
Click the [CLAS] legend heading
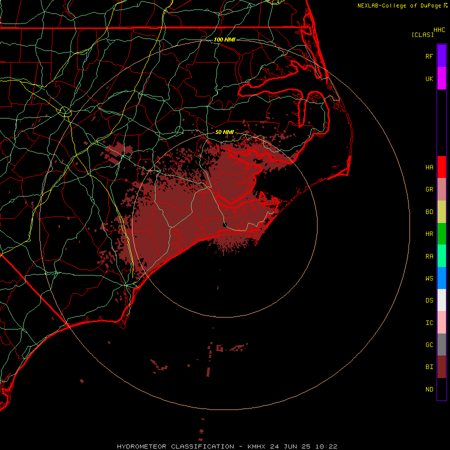(422, 34)
